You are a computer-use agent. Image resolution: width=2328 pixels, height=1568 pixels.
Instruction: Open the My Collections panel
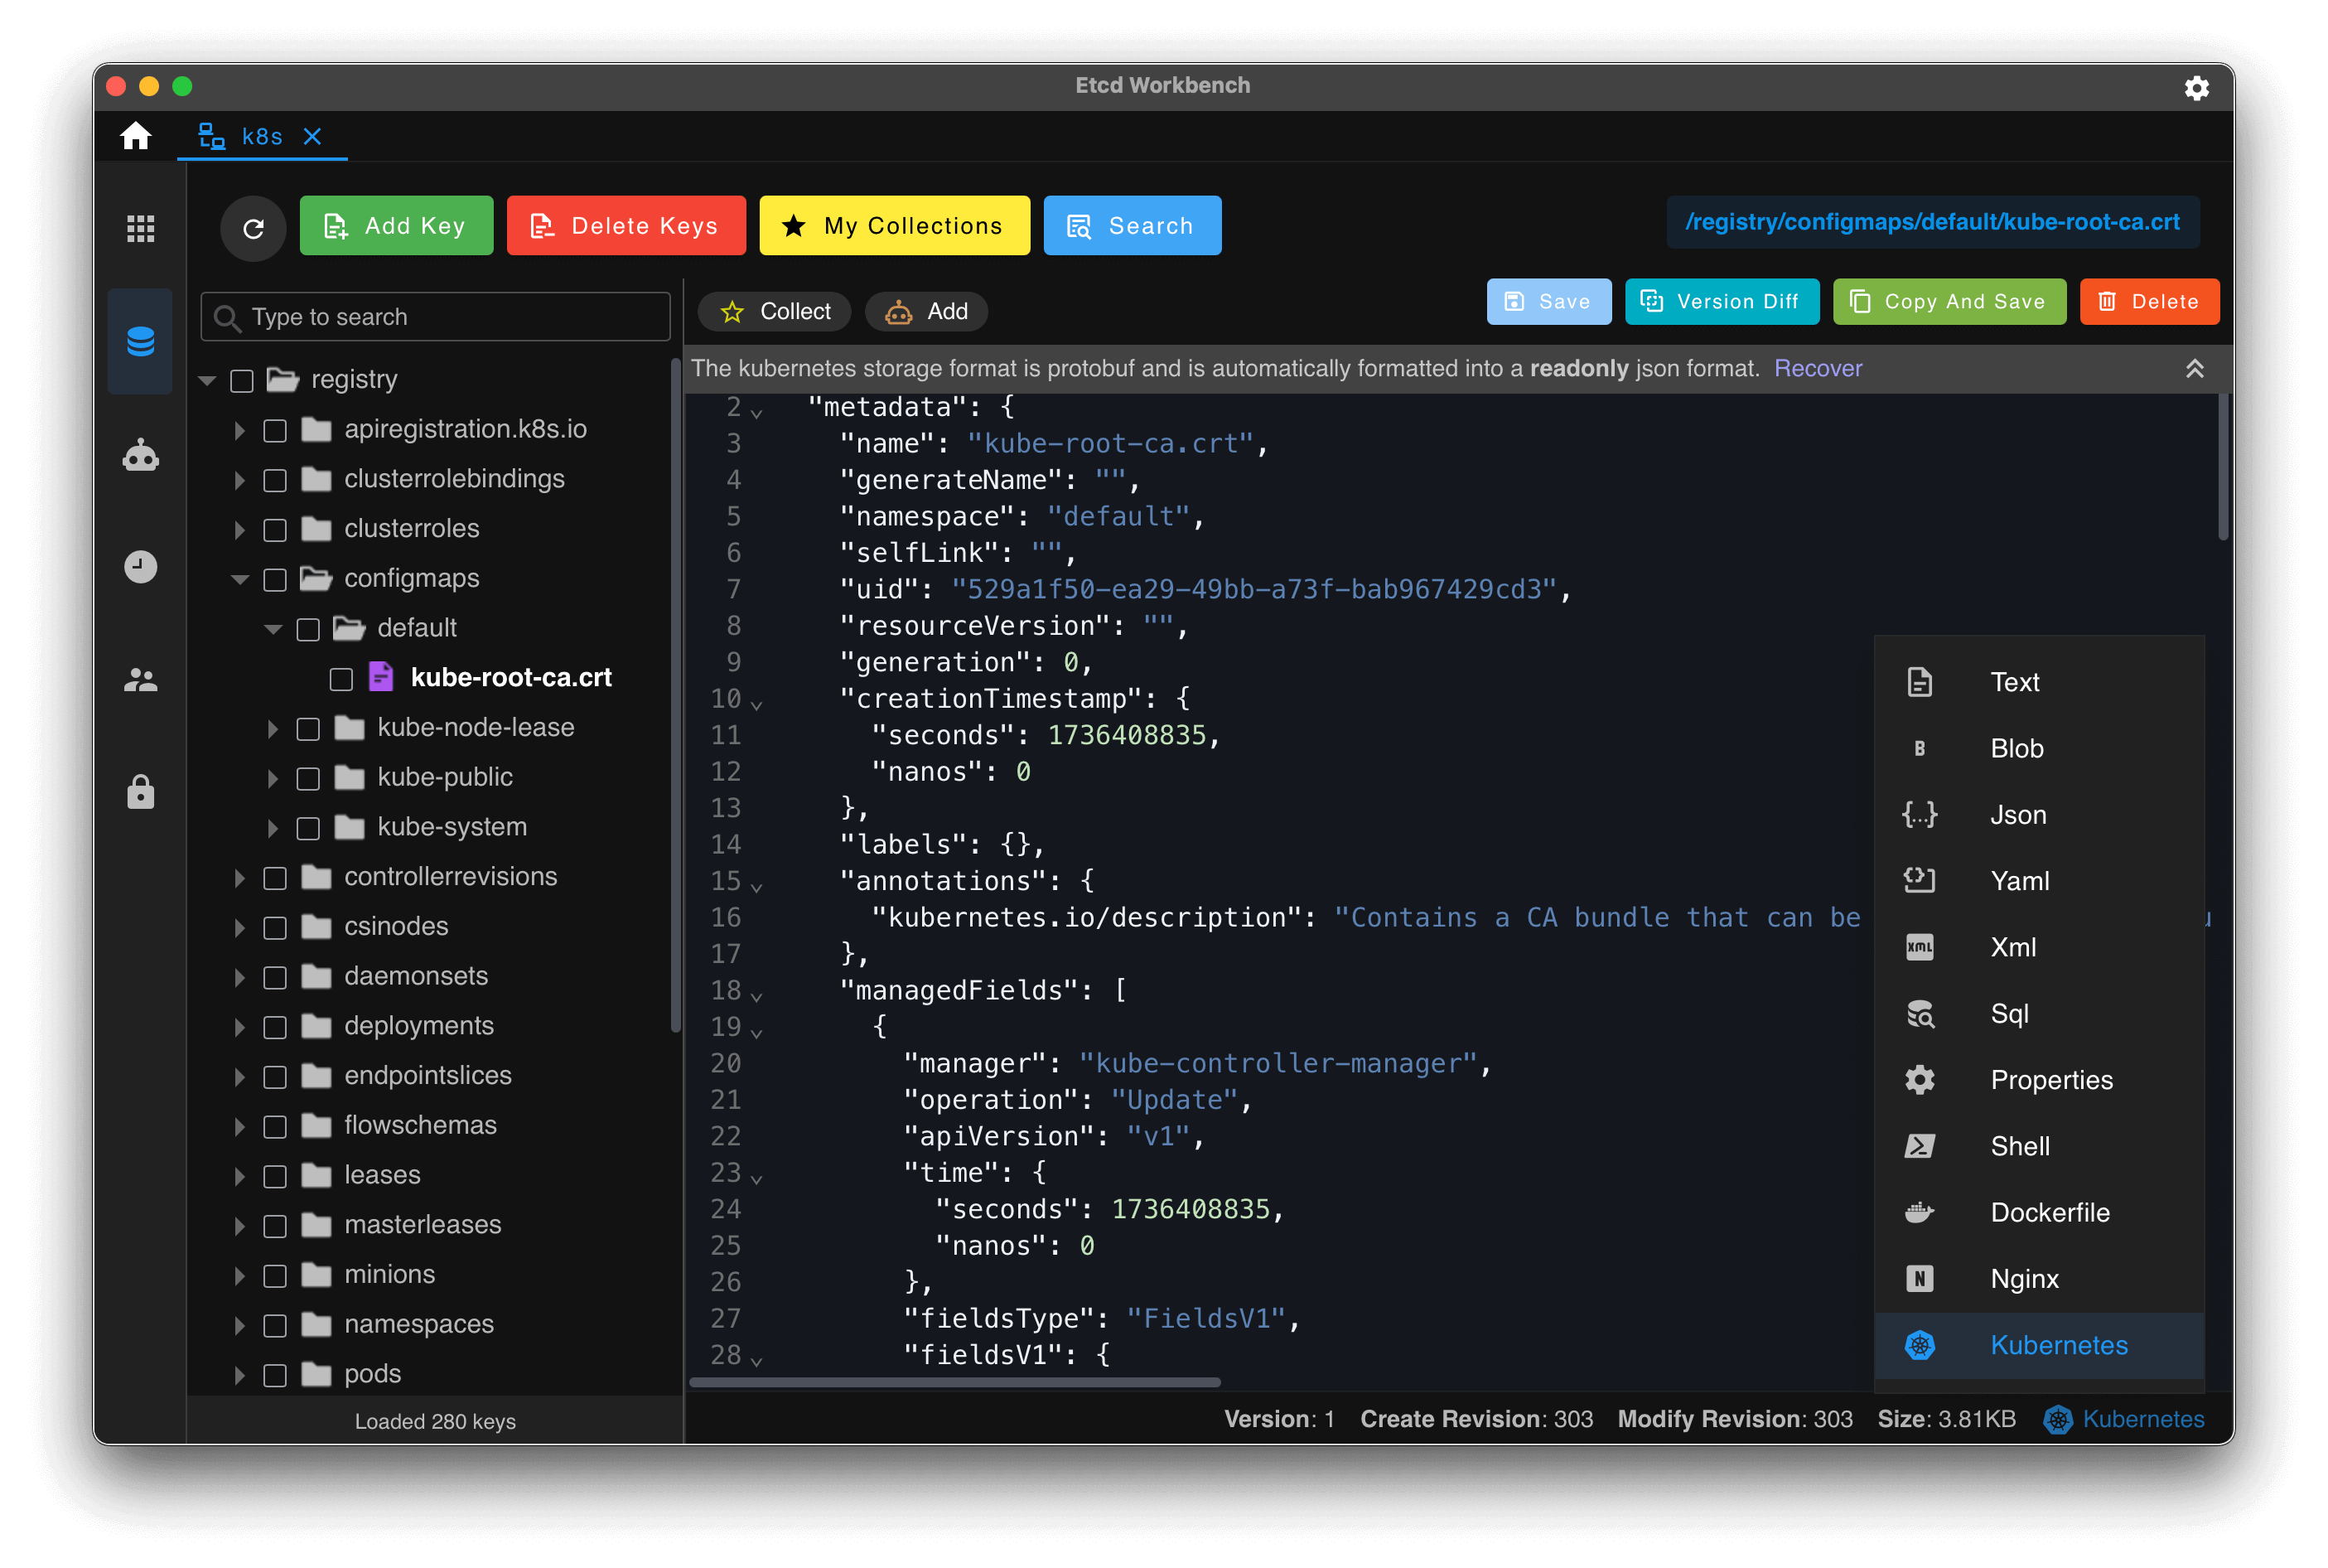click(x=894, y=225)
